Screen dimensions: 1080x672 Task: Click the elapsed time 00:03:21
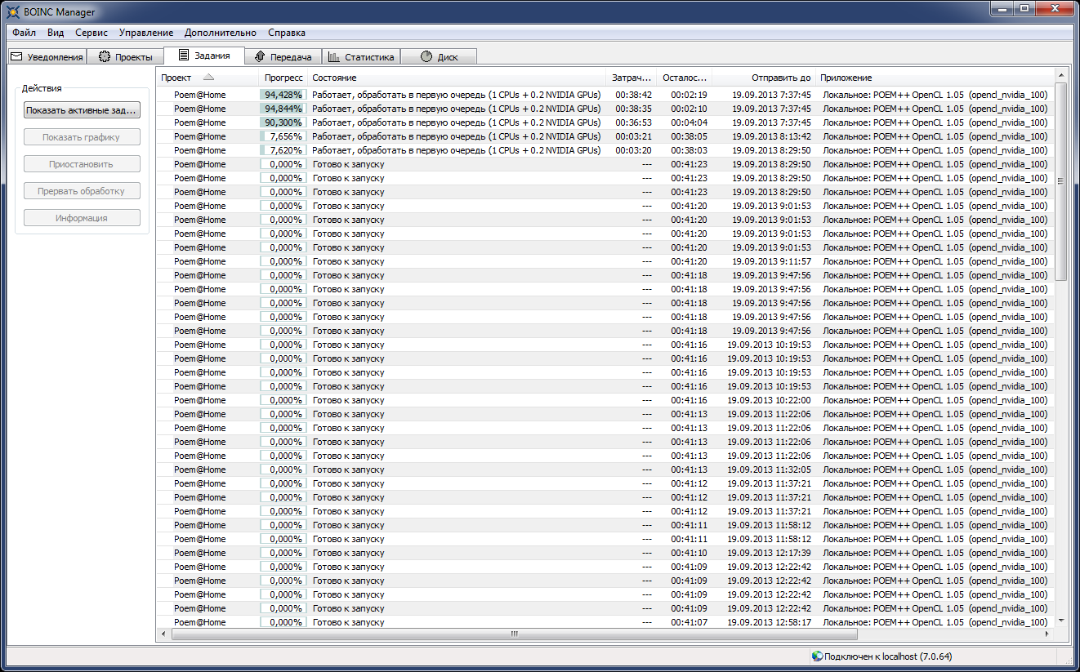click(x=633, y=136)
